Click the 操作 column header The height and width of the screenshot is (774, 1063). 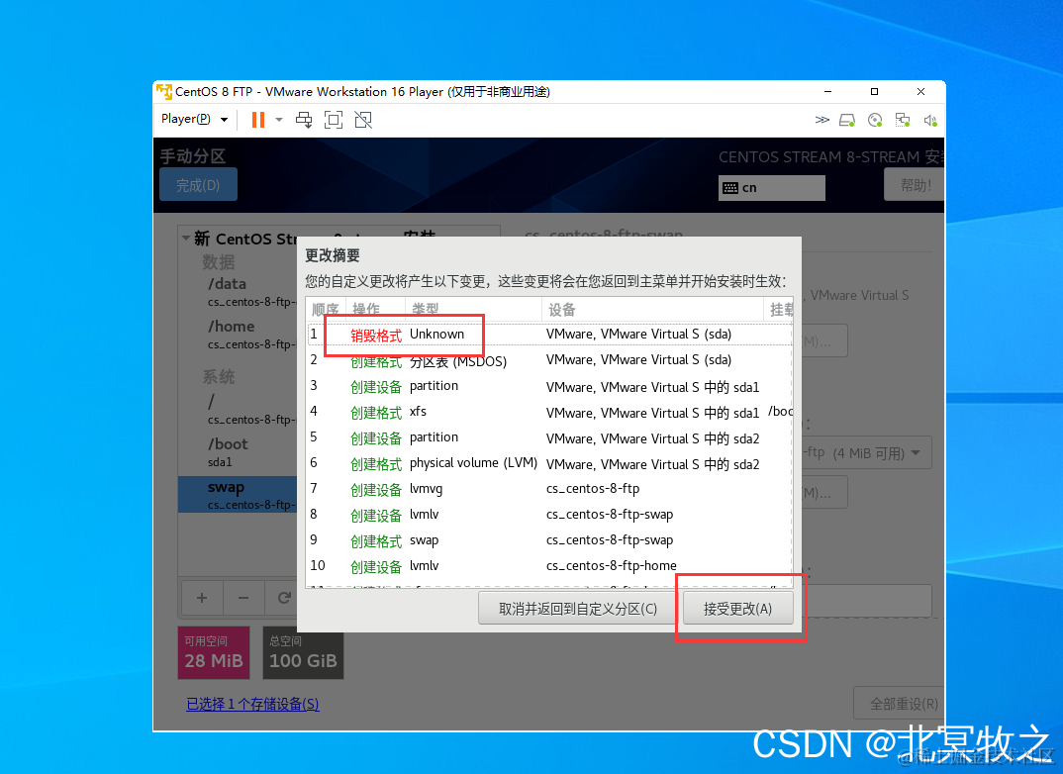click(375, 309)
